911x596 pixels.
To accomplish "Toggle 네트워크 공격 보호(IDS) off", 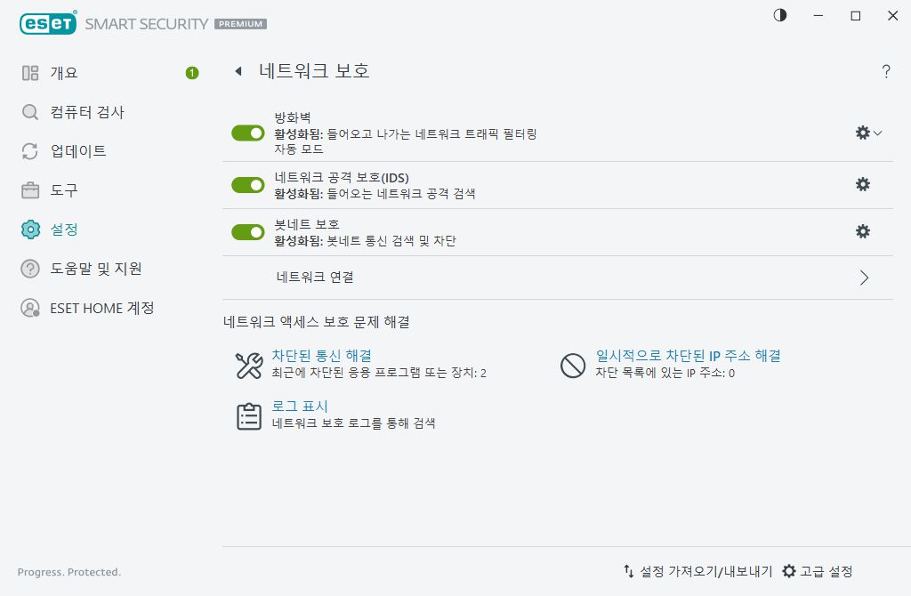I will click(248, 185).
